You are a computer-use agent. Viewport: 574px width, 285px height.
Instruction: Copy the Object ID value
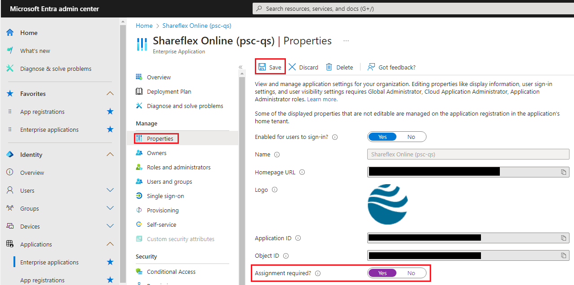point(563,255)
